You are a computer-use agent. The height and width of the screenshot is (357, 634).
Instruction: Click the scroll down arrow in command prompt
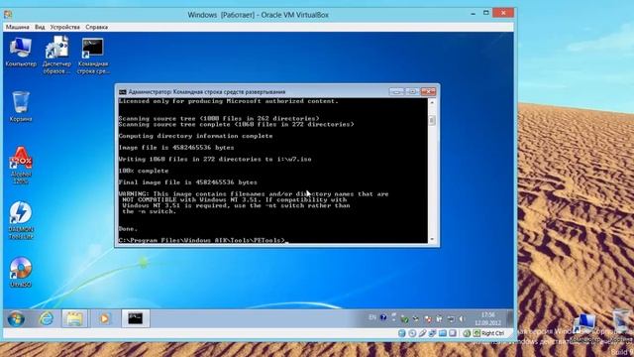tap(432, 239)
